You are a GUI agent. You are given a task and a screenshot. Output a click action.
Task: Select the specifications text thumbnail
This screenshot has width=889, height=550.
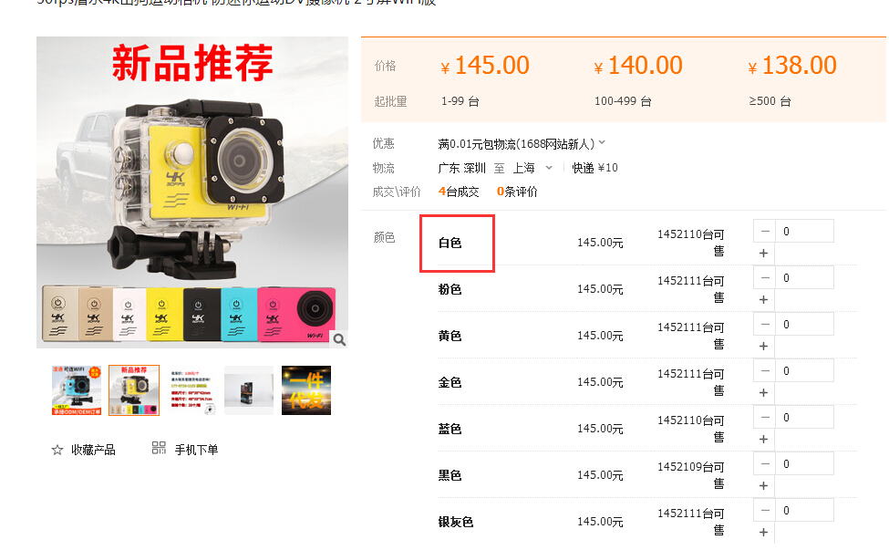(x=192, y=390)
